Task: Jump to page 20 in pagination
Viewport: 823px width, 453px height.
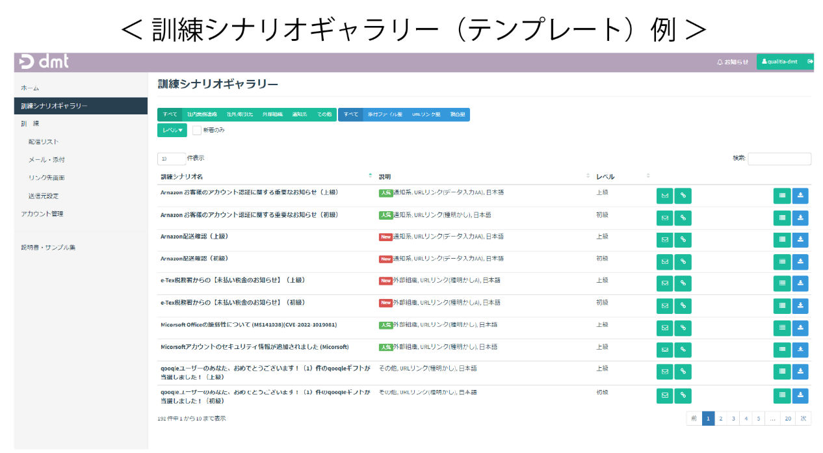Action: click(787, 419)
